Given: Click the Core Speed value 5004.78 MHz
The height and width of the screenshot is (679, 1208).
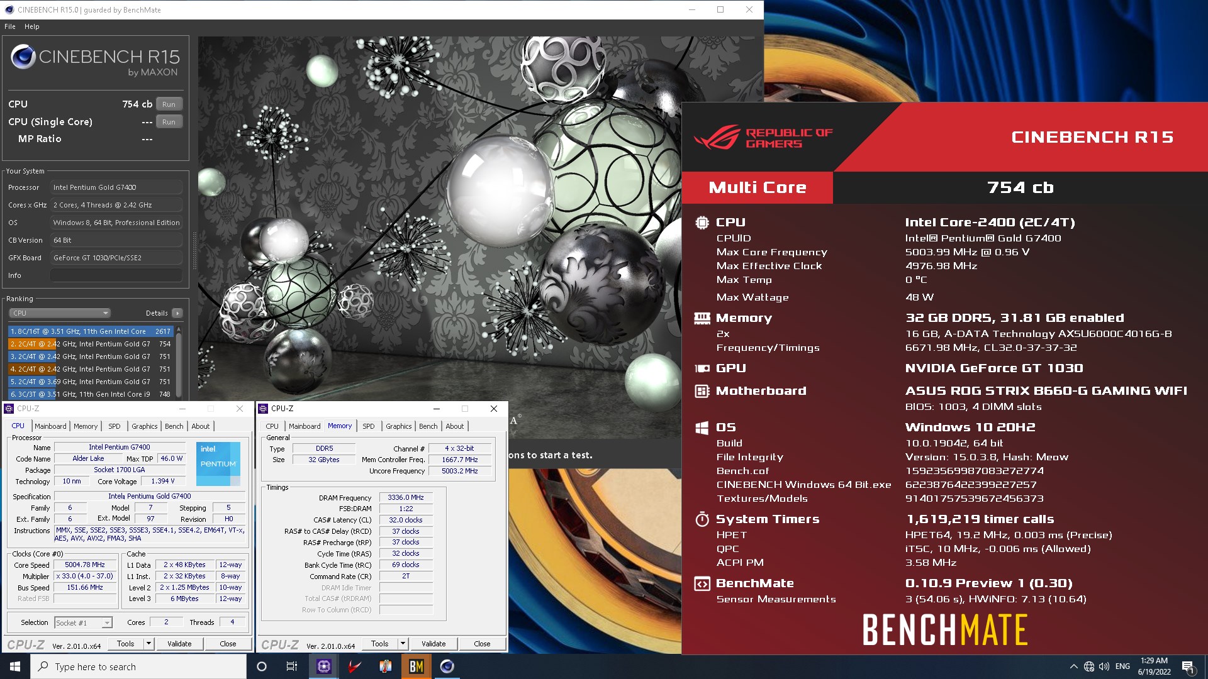Looking at the screenshot, I should pos(85,565).
